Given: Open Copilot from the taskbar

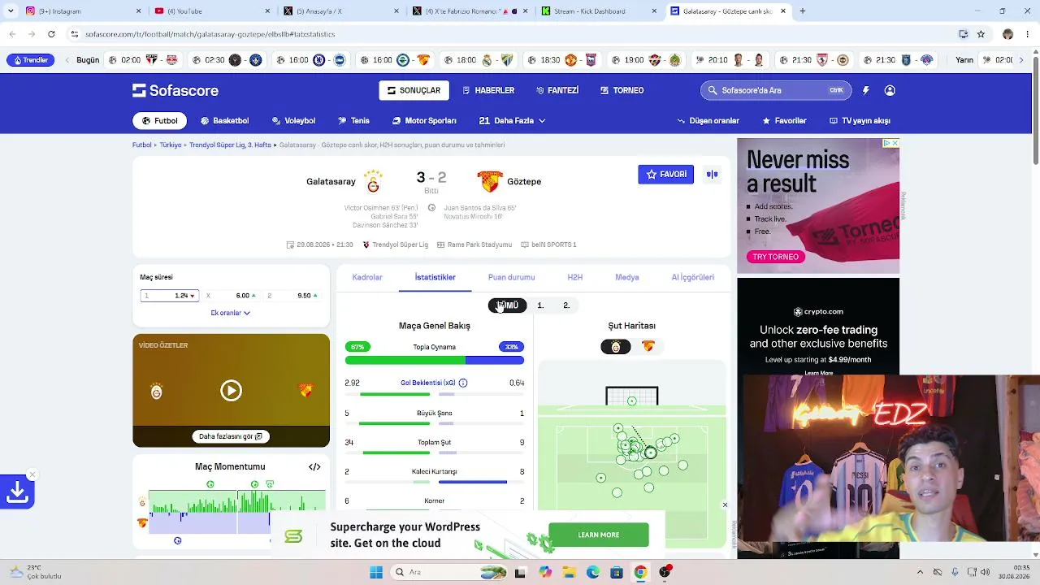Looking at the screenshot, I should (544, 572).
